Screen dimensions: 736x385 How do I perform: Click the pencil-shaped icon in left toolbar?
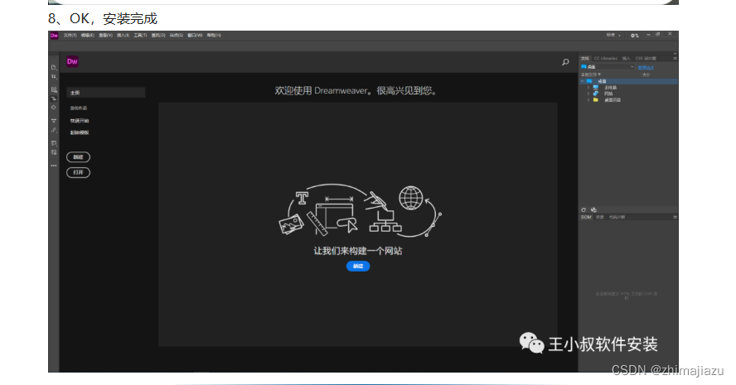tap(54, 130)
